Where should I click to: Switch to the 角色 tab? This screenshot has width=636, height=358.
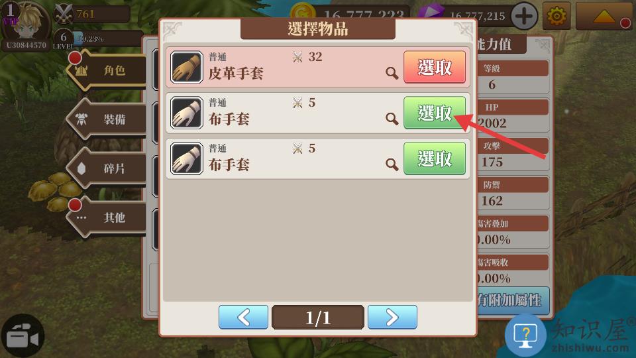point(107,70)
